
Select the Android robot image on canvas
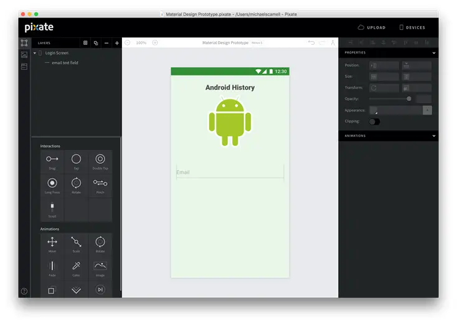click(x=230, y=121)
